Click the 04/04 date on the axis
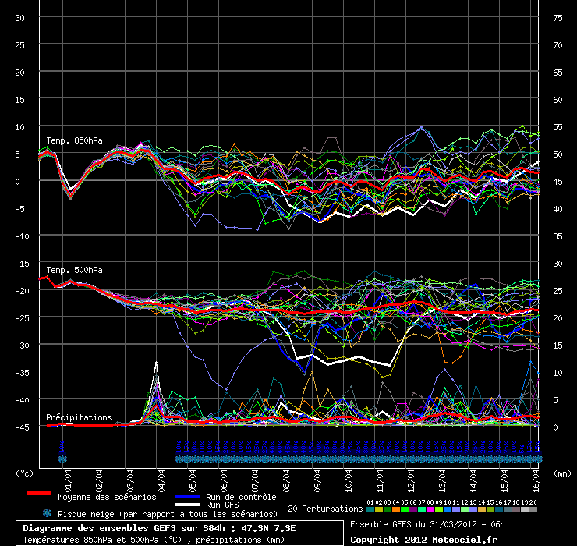The height and width of the screenshot is (546, 577). (x=161, y=476)
